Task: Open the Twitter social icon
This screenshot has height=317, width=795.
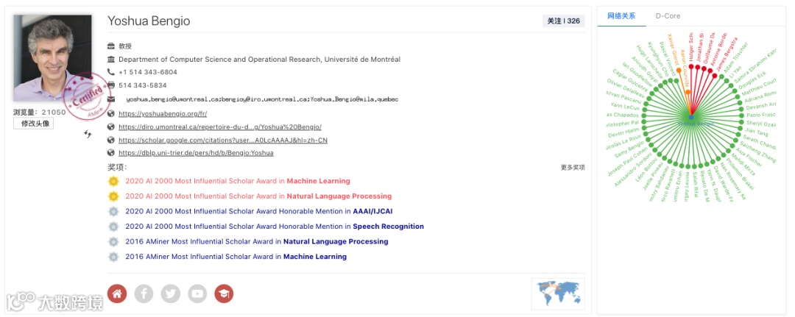Action: pos(170,293)
